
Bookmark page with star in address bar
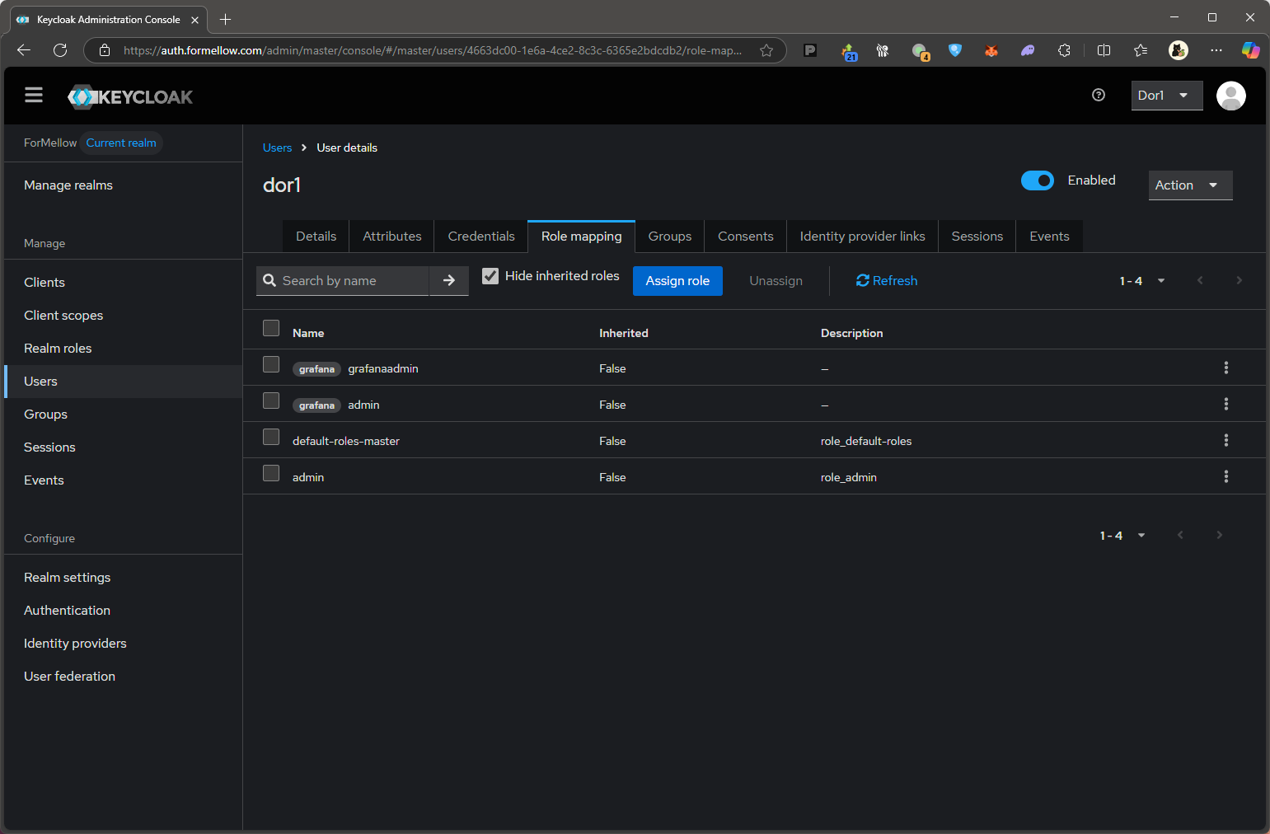(x=766, y=50)
